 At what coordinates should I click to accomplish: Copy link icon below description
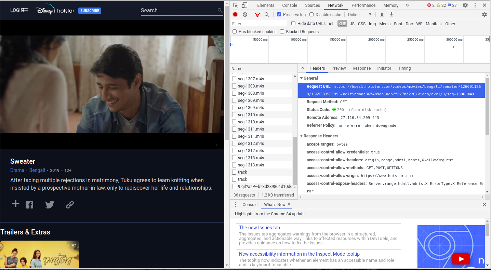(70, 205)
